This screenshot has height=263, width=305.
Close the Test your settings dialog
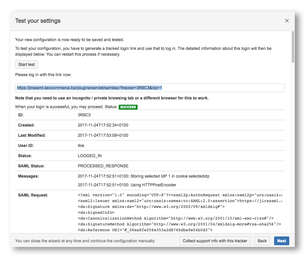click(x=287, y=21)
